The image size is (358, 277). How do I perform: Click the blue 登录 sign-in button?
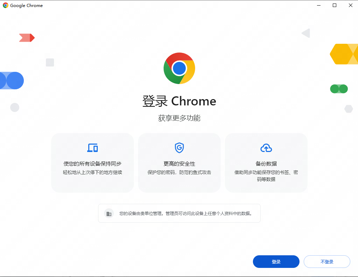pyautogui.click(x=276, y=262)
